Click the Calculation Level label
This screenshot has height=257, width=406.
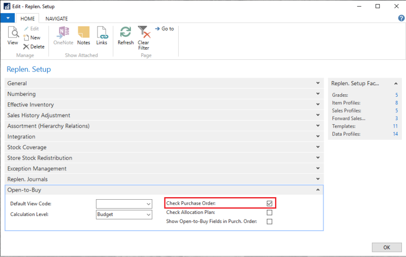29,214
